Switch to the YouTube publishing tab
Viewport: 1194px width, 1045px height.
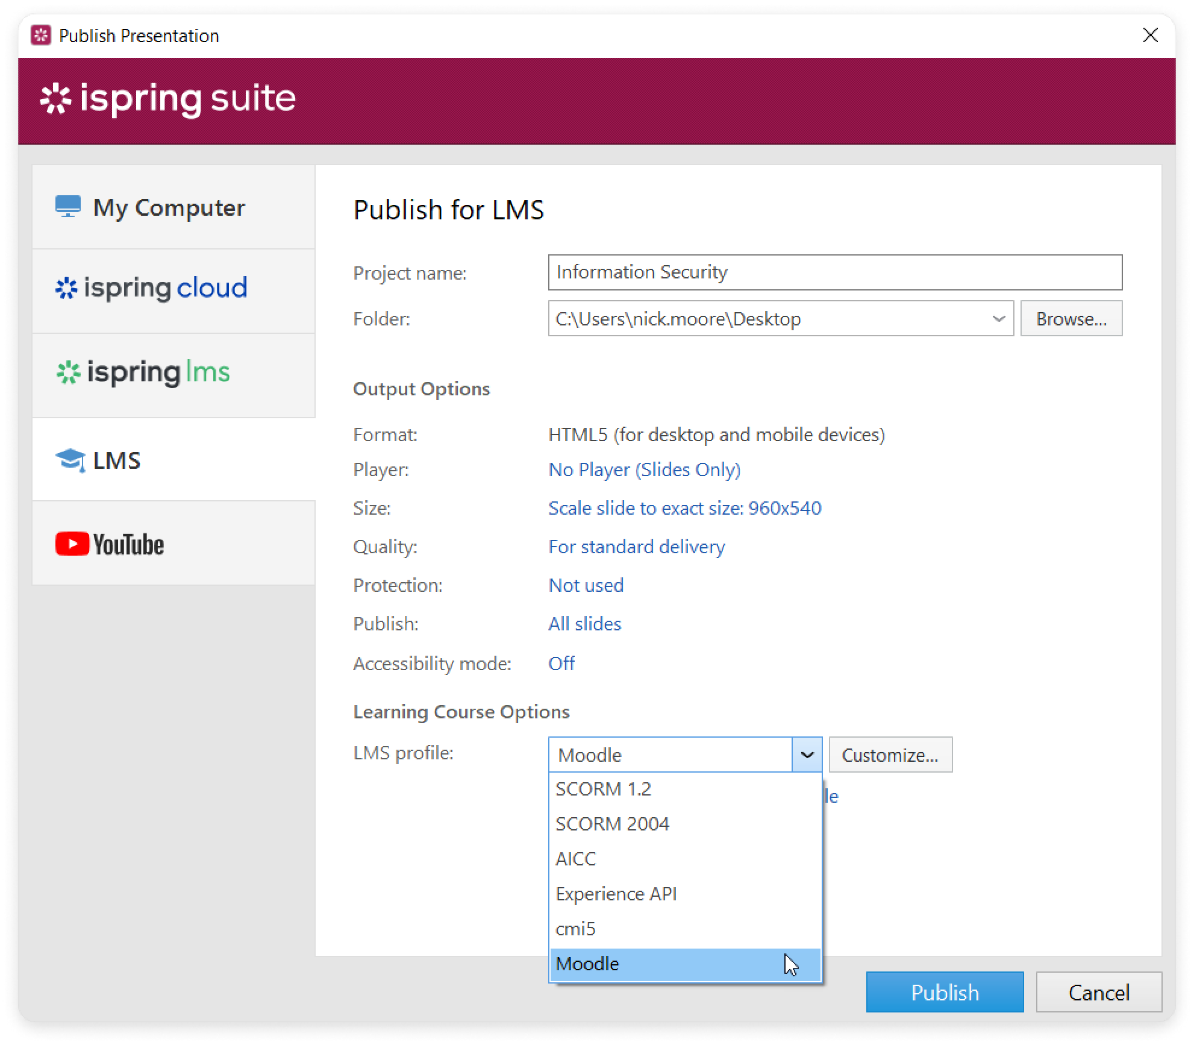[x=173, y=544]
